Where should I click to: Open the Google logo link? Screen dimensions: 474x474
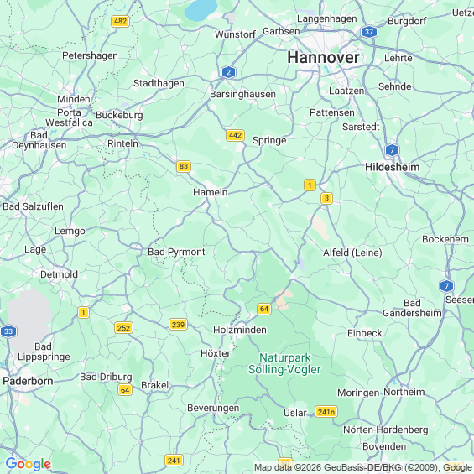pyautogui.click(x=29, y=464)
